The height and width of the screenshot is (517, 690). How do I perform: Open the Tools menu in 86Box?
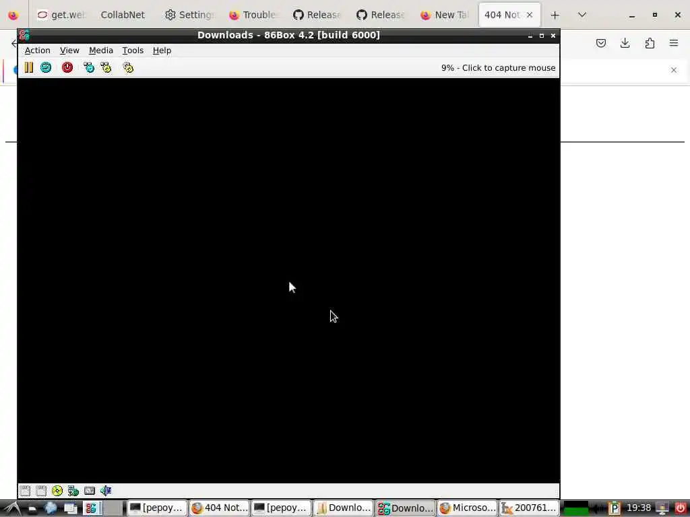tap(133, 50)
